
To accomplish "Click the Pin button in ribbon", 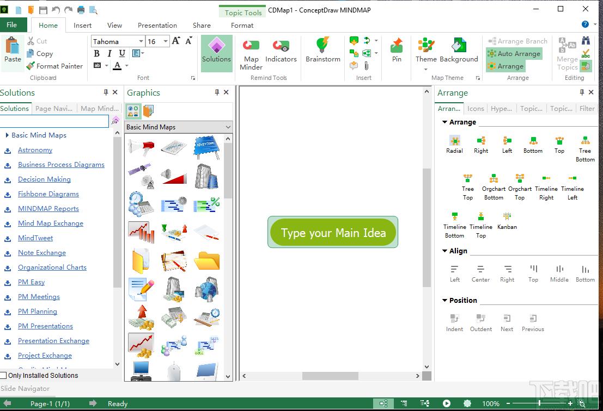I will 397,51.
